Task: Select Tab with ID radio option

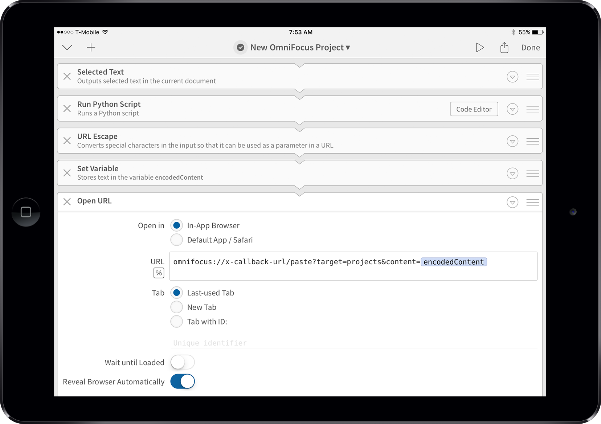Action: click(176, 321)
